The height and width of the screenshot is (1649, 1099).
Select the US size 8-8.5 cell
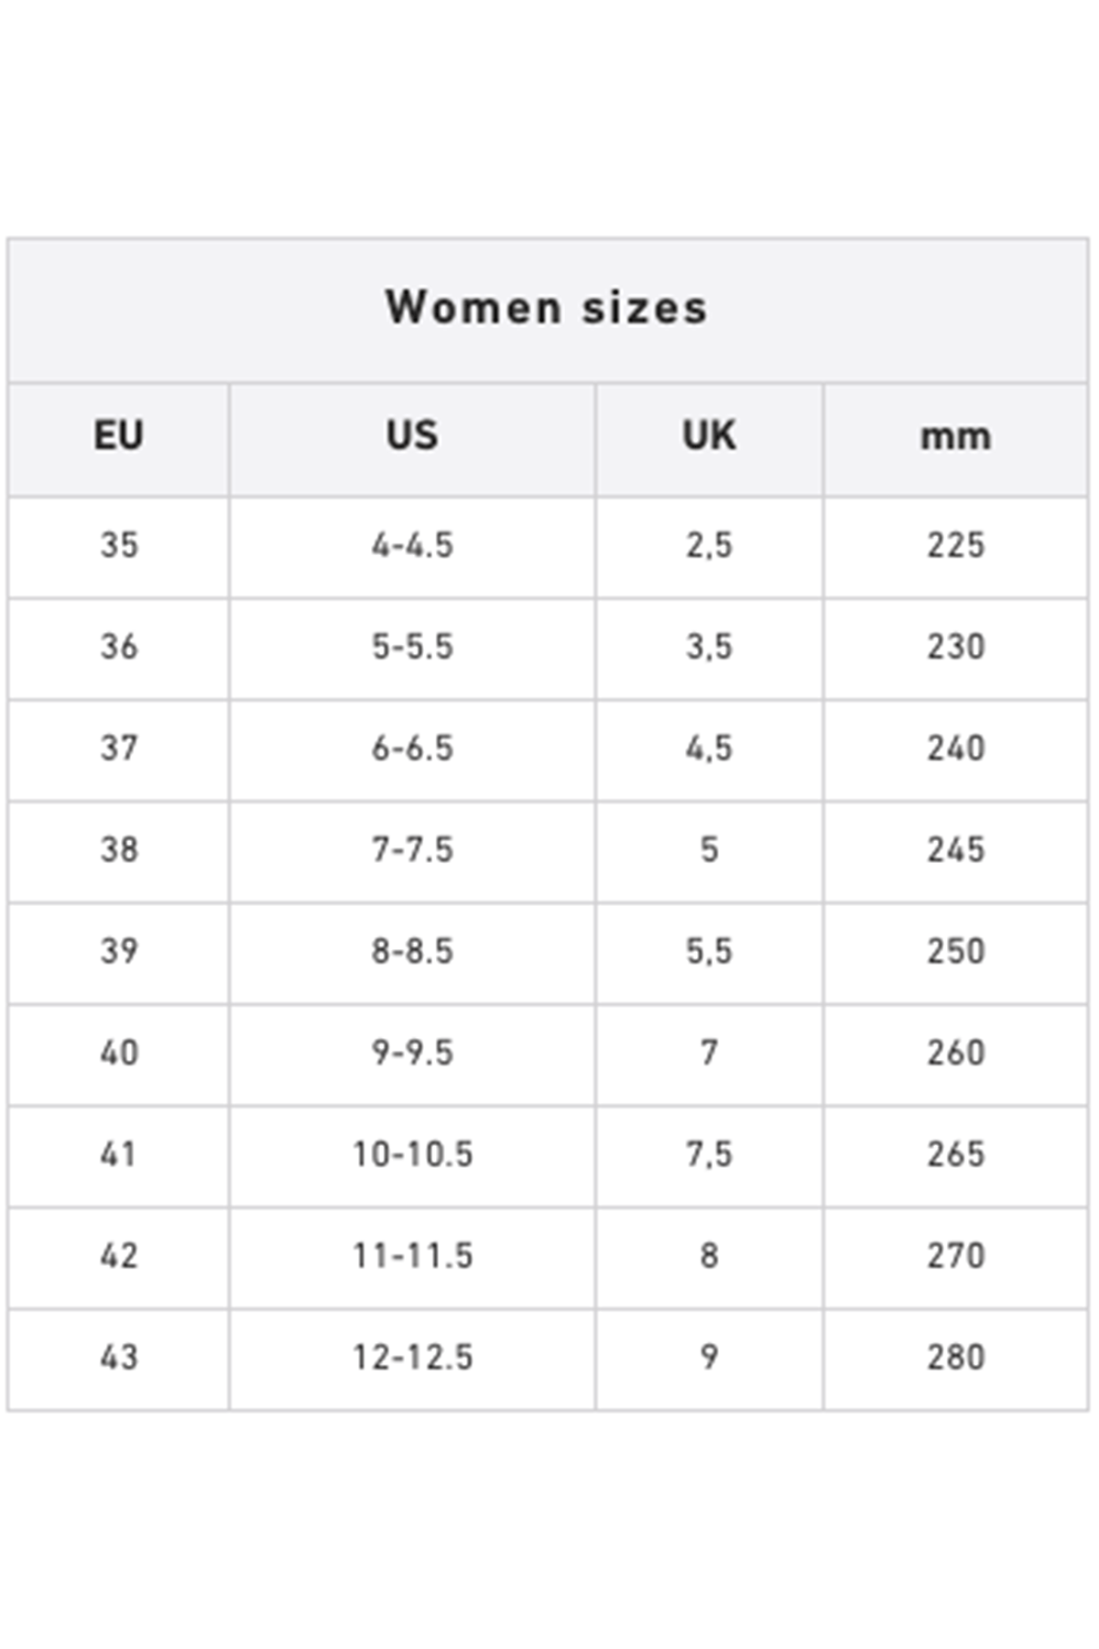(x=412, y=953)
